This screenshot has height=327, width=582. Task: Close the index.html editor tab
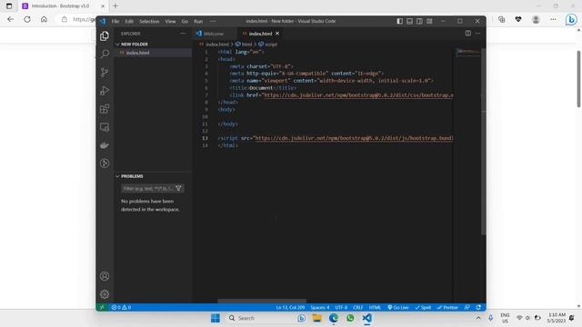277,34
